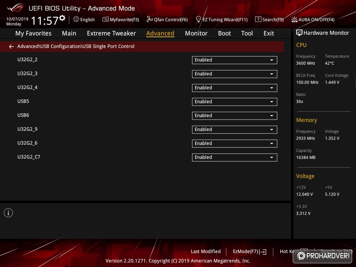This screenshot has height=267, width=356.
Task: Click the U32G2_C7 setting label
Action: coord(29,157)
